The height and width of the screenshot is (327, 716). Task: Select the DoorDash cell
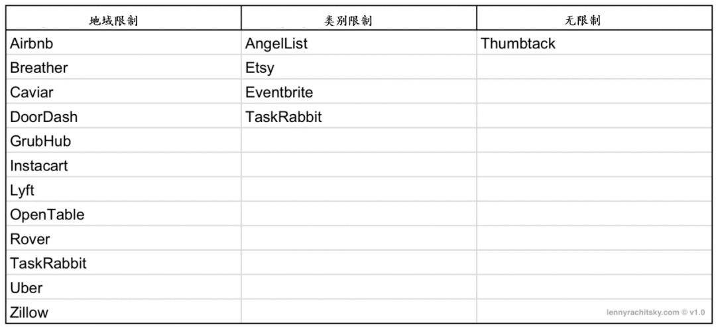(x=43, y=117)
